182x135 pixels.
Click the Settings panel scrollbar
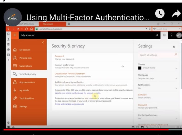(181, 66)
